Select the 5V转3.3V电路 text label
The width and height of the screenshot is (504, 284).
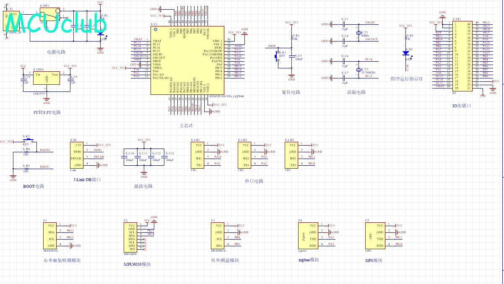click(47, 112)
